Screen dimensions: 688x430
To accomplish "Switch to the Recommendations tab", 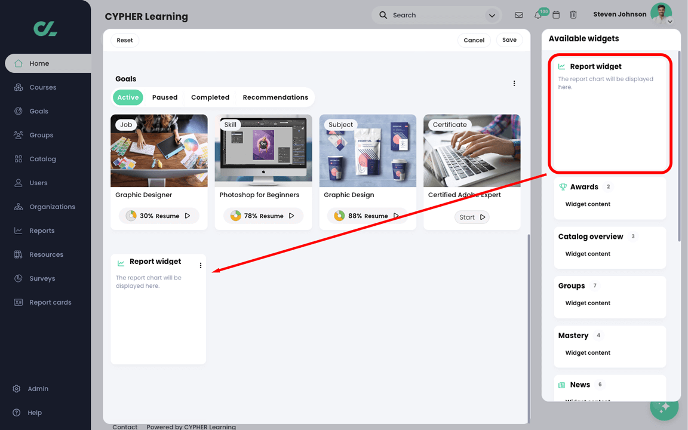I will 275,97.
